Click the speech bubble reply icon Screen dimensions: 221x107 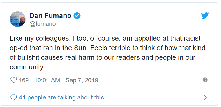(x=14, y=97)
